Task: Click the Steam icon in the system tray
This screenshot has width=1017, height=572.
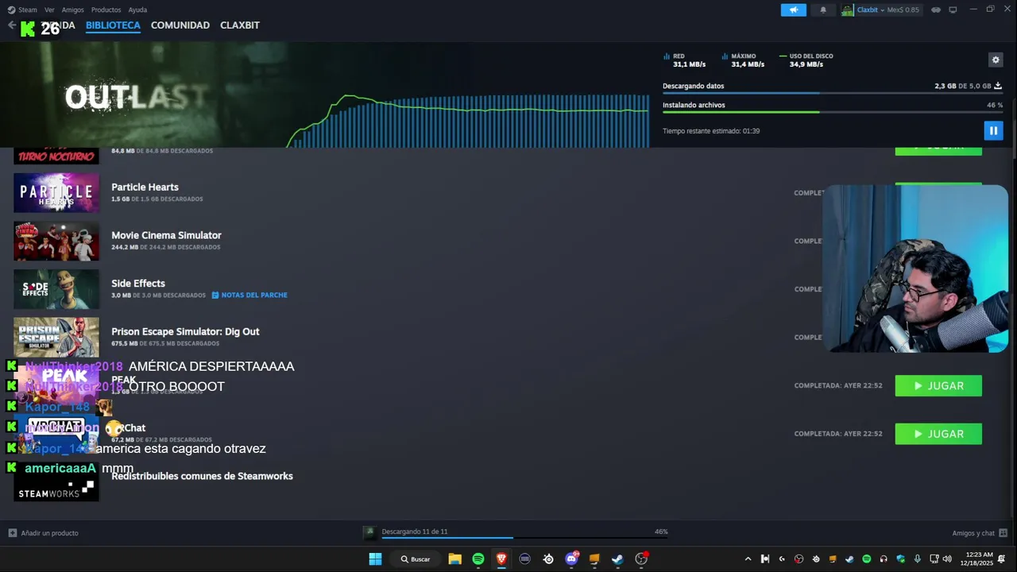Action: pyautogui.click(x=849, y=559)
